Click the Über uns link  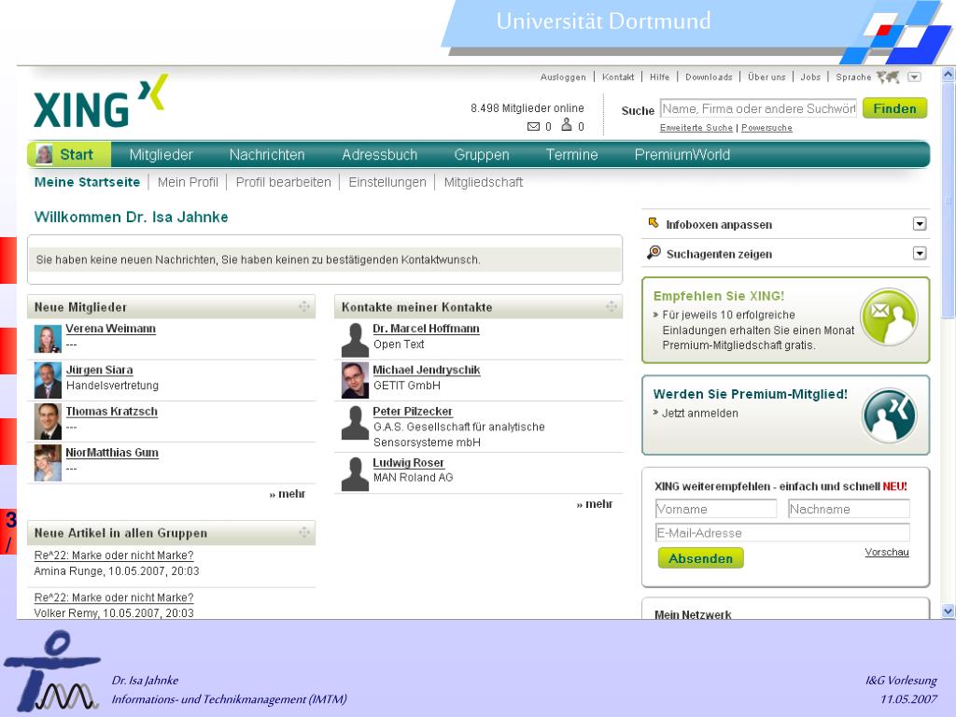click(x=766, y=77)
